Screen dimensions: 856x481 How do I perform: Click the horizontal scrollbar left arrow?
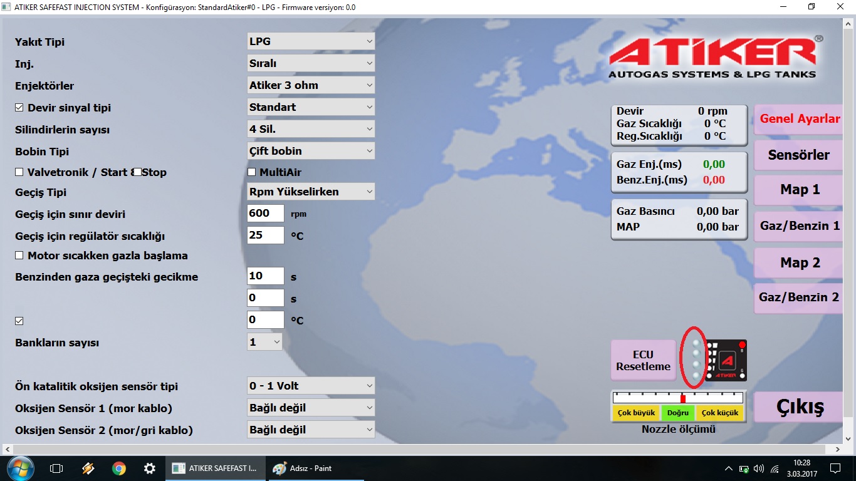pyautogui.click(x=8, y=449)
